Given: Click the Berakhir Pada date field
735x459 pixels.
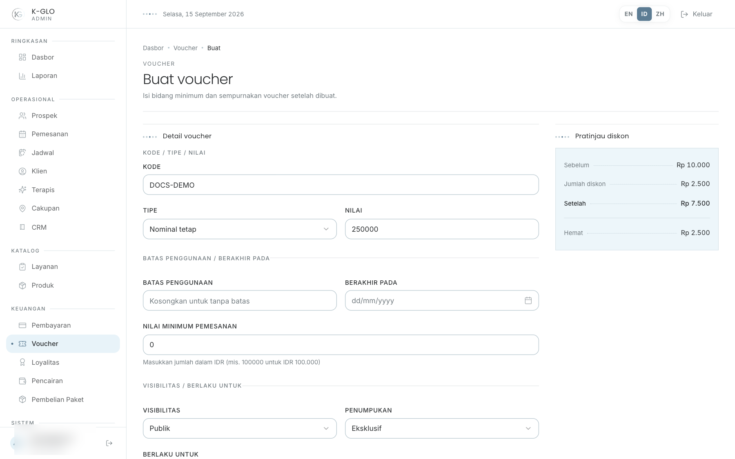Looking at the screenshot, I should (442, 301).
